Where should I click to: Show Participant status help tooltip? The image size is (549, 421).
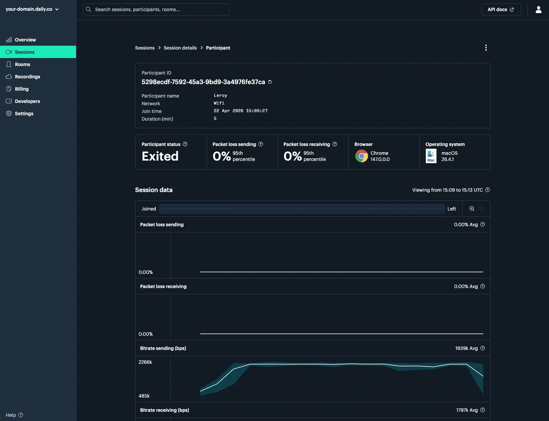(x=185, y=144)
